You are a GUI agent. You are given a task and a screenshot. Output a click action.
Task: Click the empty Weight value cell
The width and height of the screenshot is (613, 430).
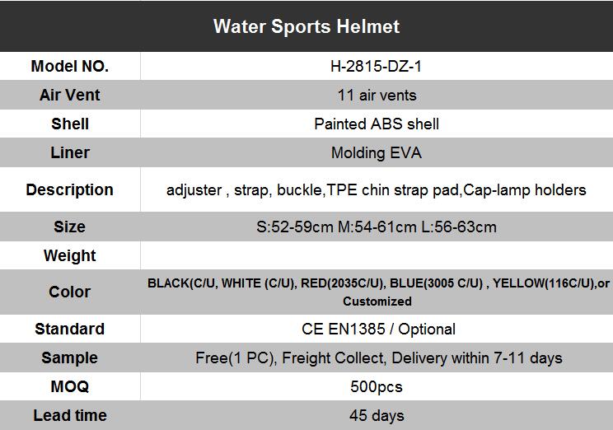377,255
